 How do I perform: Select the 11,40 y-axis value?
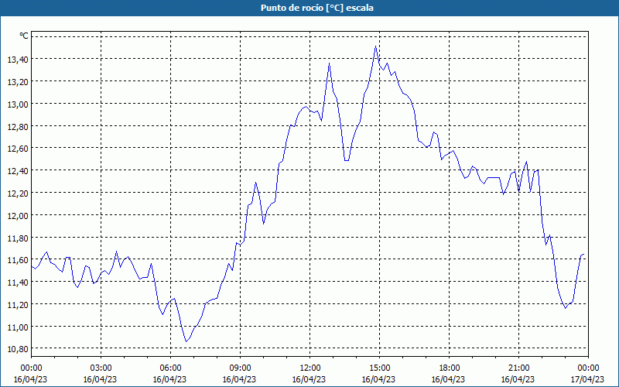tap(18, 283)
